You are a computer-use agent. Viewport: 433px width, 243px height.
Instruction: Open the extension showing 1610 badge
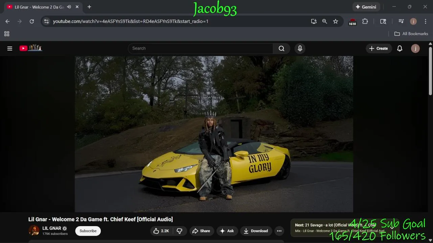[352, 22]
